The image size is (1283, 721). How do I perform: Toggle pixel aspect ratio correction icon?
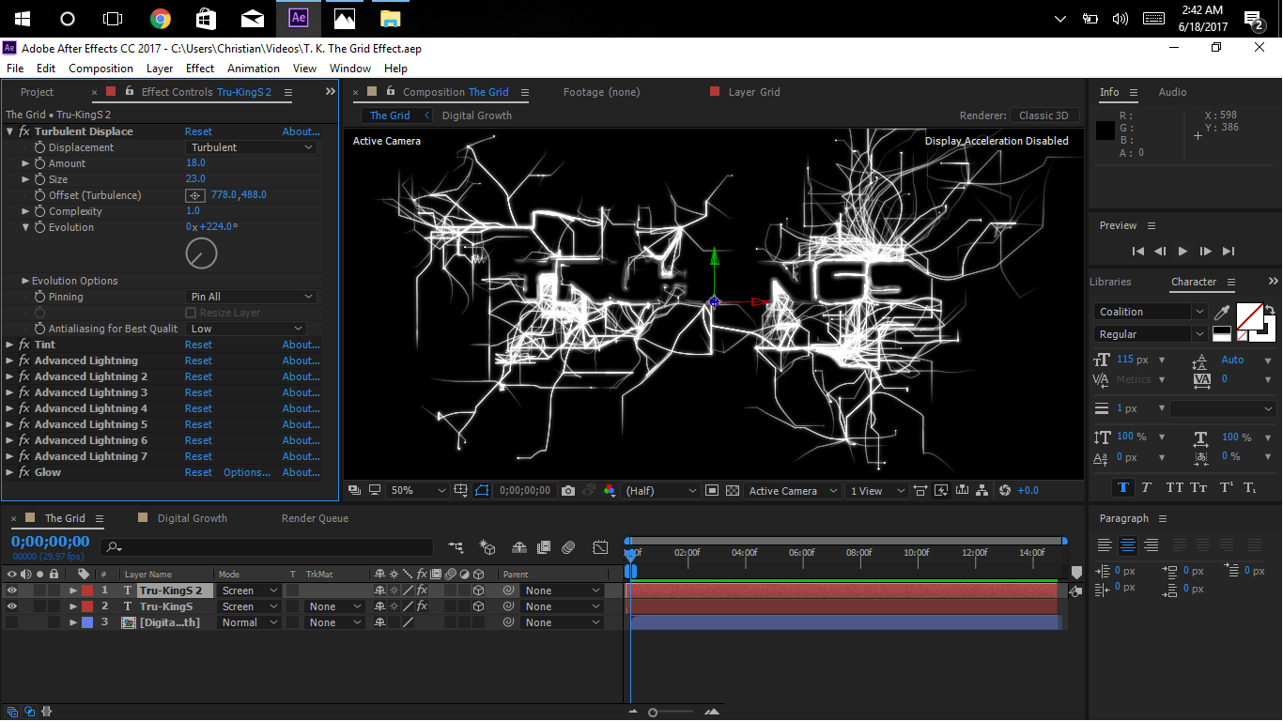click(x=920, y=491)
